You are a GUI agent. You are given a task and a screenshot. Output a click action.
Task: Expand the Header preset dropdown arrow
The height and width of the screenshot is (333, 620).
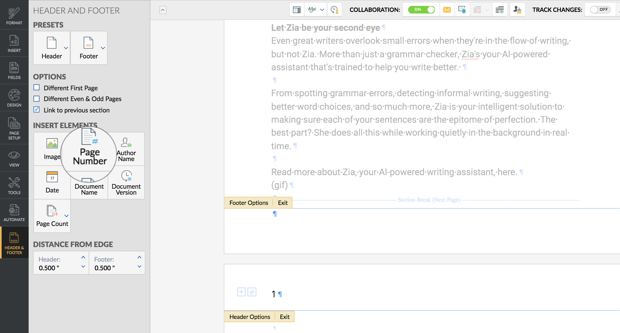tap(66, 48)
